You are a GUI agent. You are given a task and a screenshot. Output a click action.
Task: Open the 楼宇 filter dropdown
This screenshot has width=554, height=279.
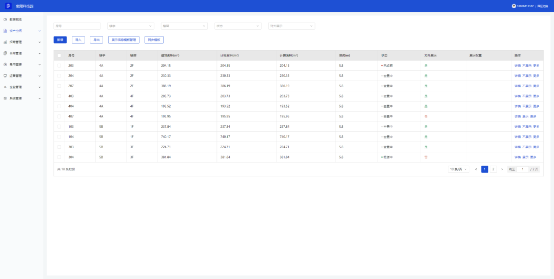[x=130, y=26]
